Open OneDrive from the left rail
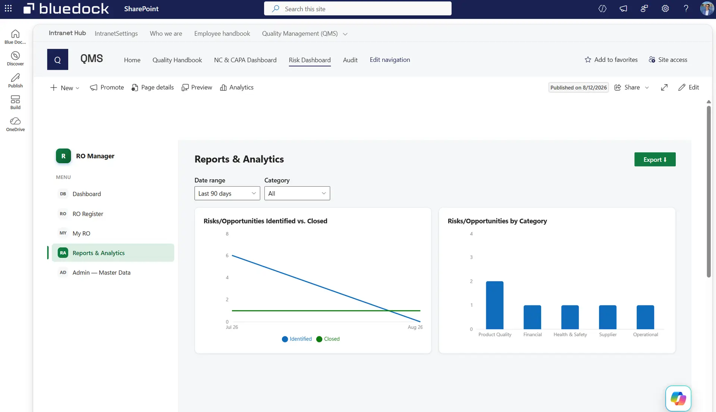The image size is (716, 412). [15, 124]
